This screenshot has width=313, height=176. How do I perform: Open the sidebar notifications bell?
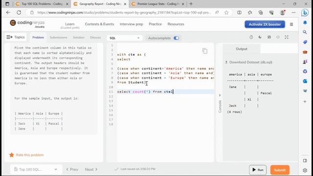[305, 22]
